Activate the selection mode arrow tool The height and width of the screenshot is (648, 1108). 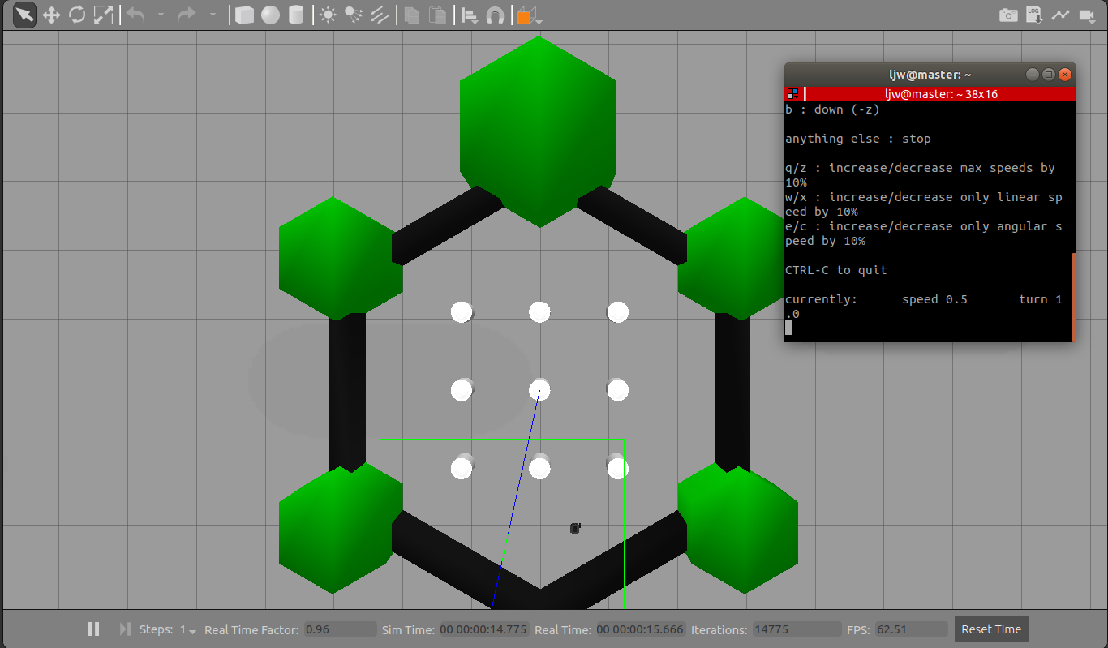pos(25,15)
